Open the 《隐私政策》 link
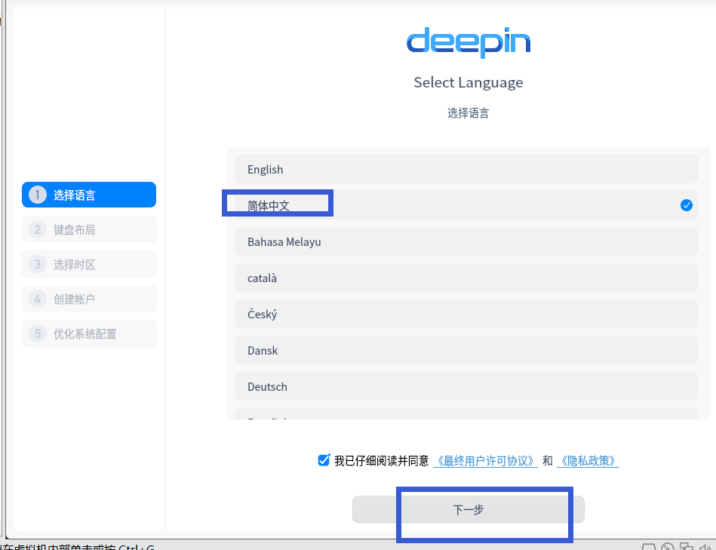Viewport: 716px width, 550px height. 588,460
